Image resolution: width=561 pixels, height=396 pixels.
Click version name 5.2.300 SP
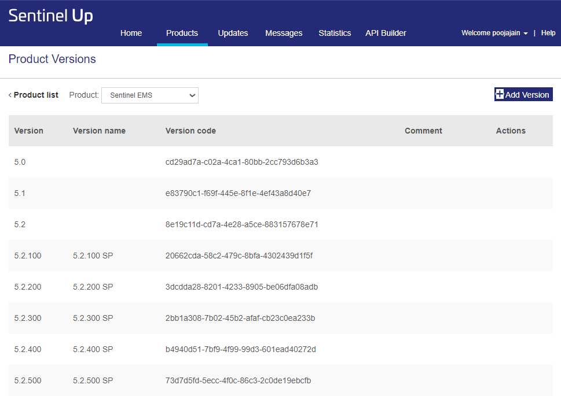93,318
